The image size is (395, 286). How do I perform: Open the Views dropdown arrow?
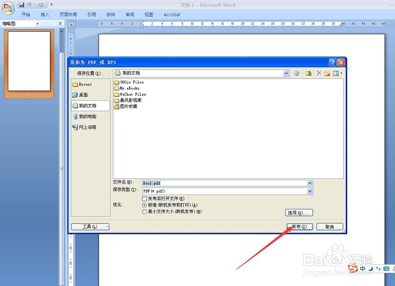tap(341, 73)
